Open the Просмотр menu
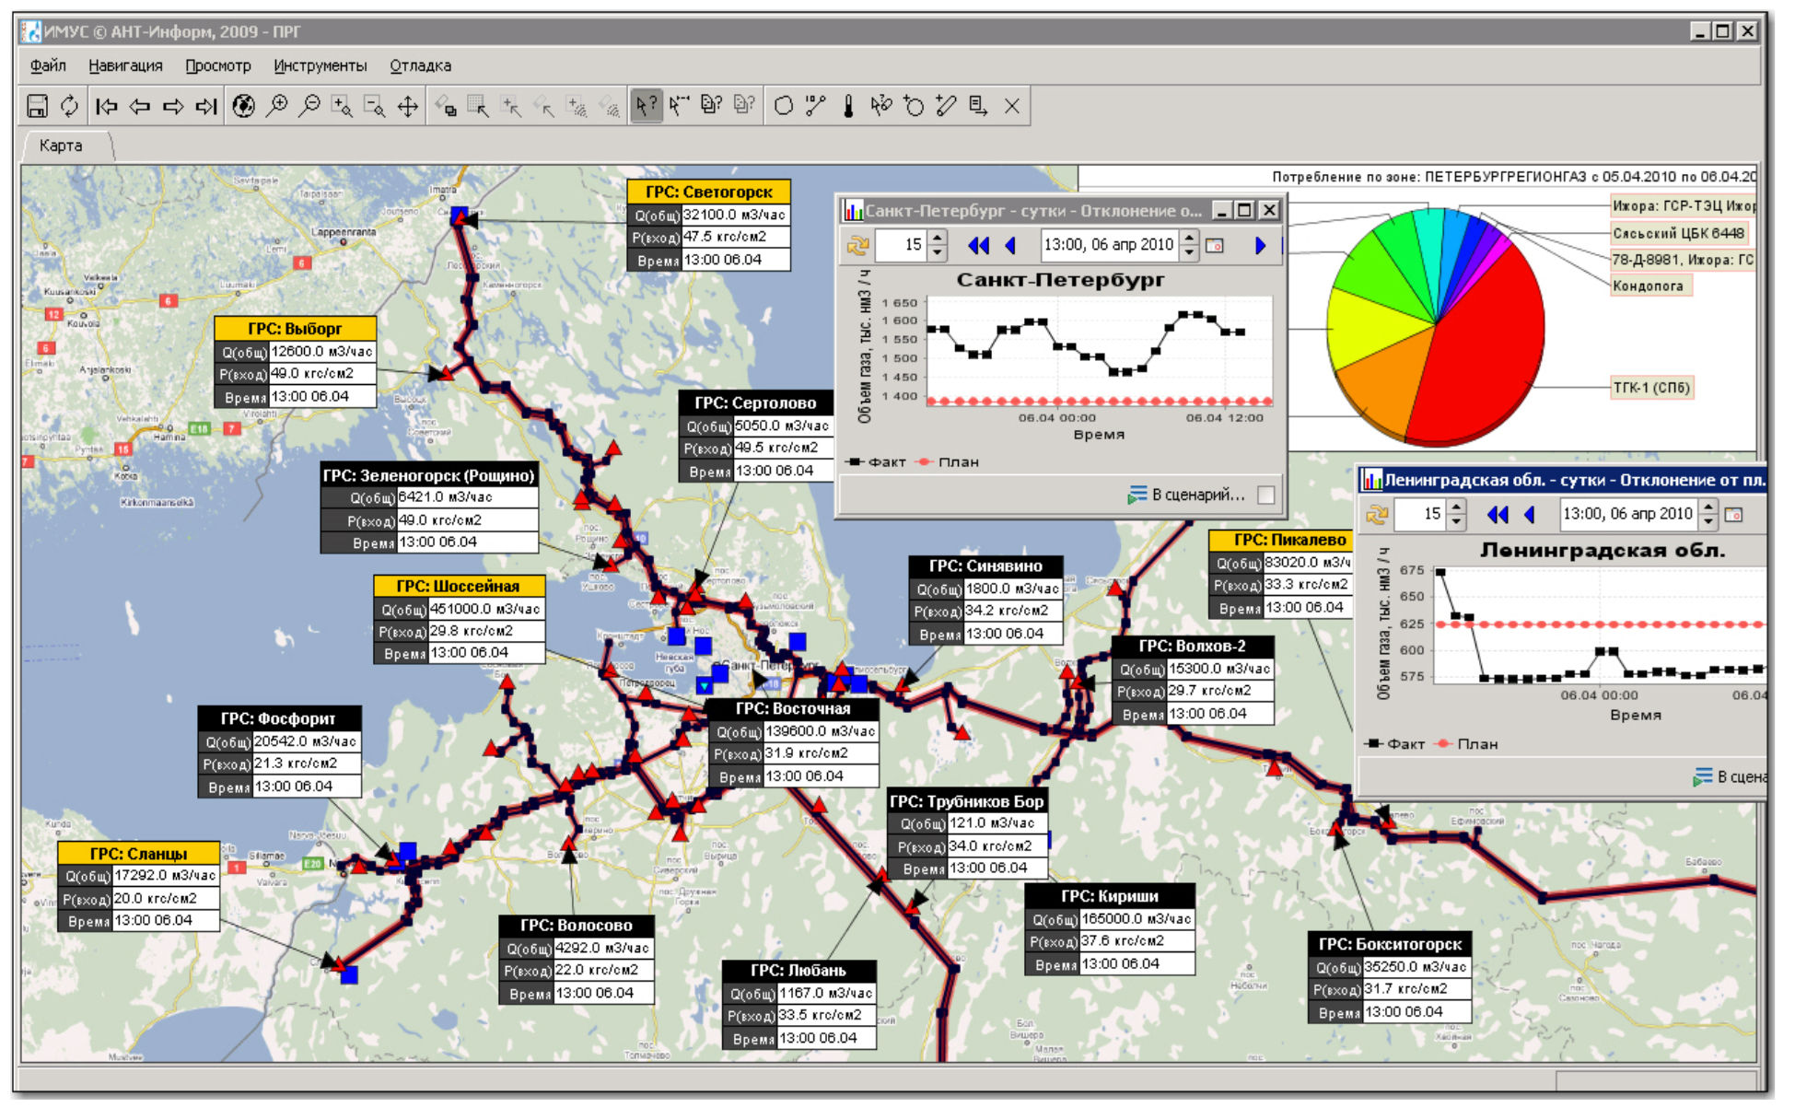The image size is (1795, 1119). (x=218, y=65)
